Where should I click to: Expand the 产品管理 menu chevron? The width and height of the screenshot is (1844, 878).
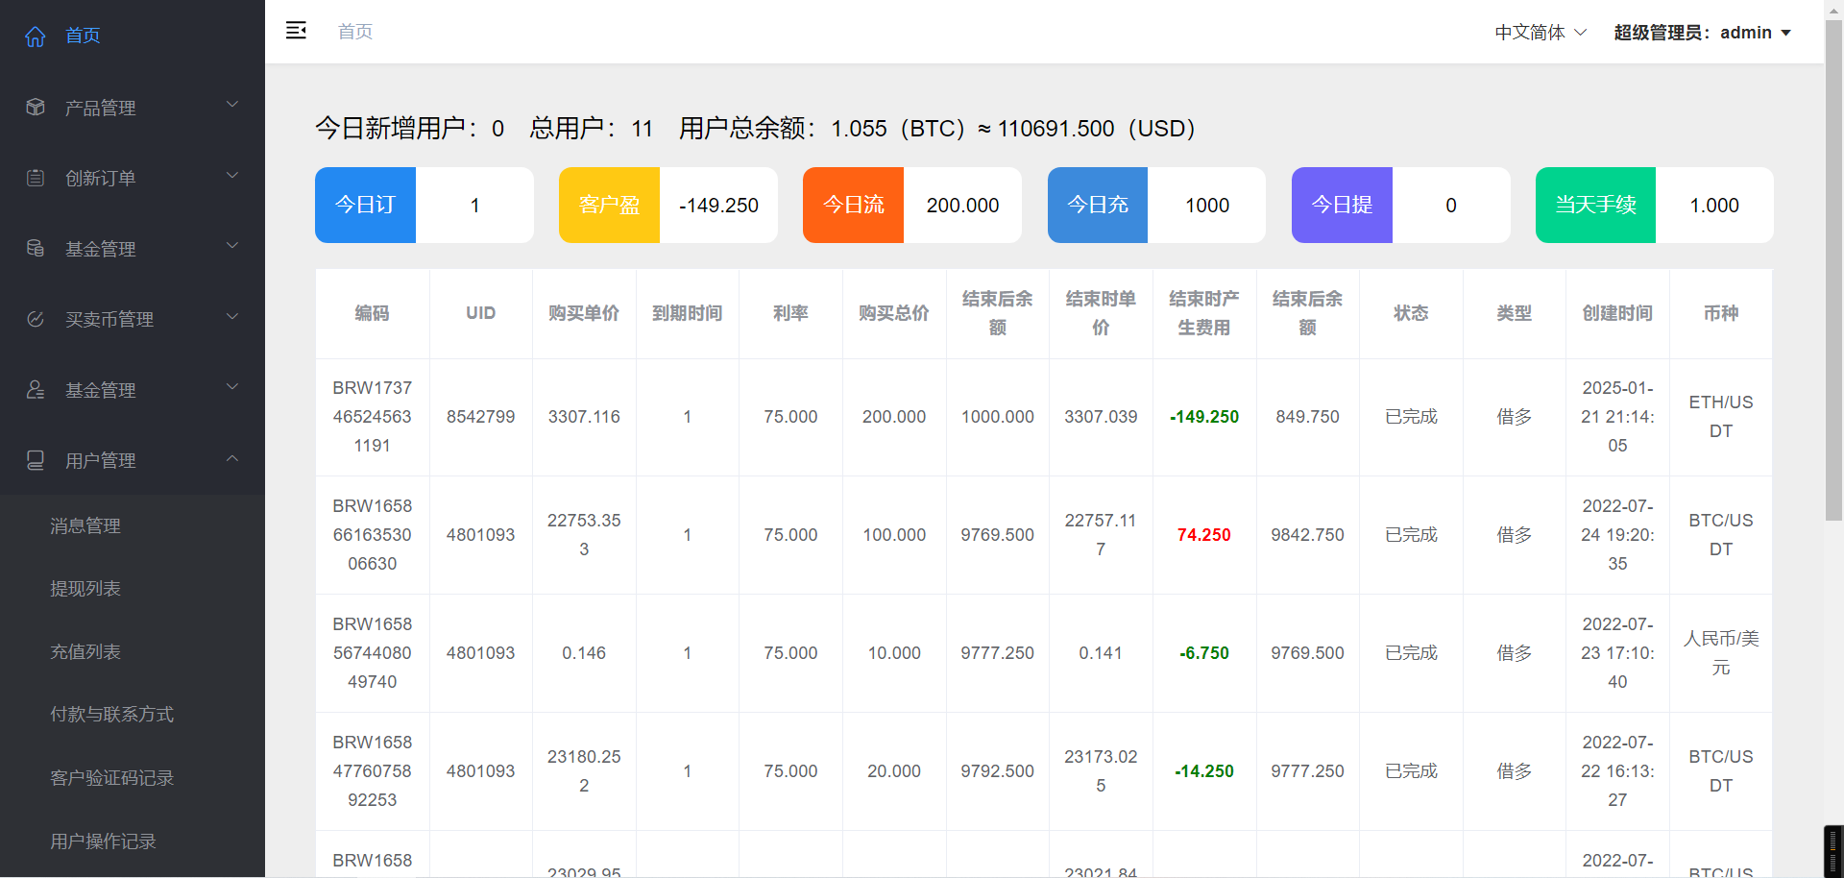pos(231,105)
